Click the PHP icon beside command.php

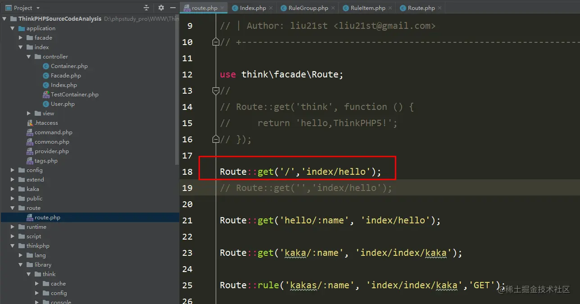(x=30, y=132)
